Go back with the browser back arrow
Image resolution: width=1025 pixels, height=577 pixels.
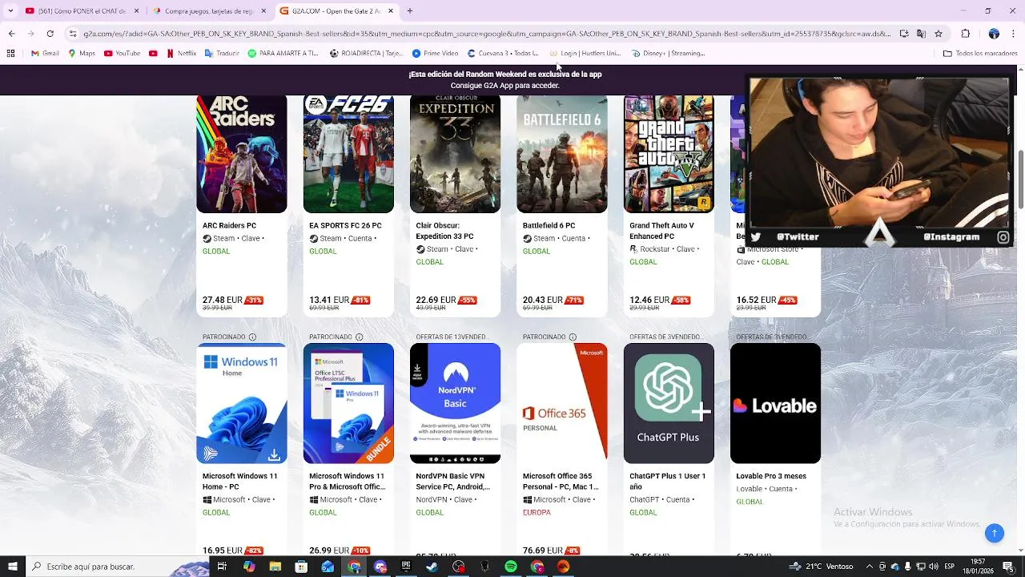point(11,34)
